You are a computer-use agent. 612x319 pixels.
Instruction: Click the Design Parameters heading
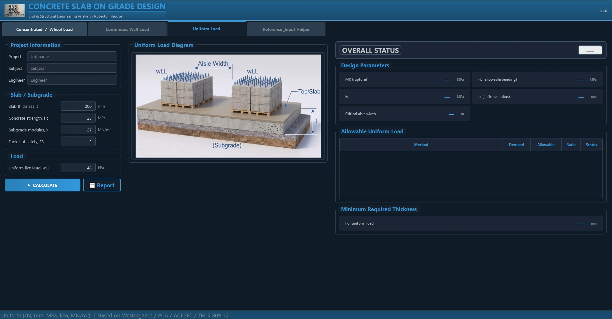(365, 65)
